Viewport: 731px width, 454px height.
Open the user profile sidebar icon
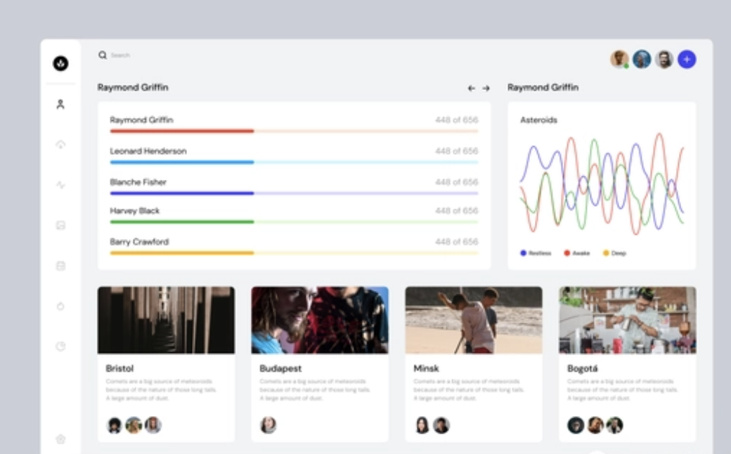point(60,105)
